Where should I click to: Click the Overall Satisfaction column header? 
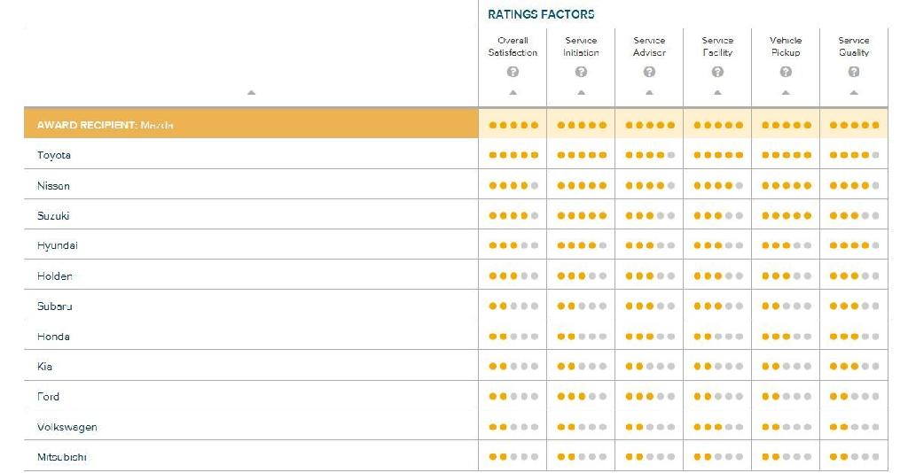pyautogui.click(x=513, y=46)
